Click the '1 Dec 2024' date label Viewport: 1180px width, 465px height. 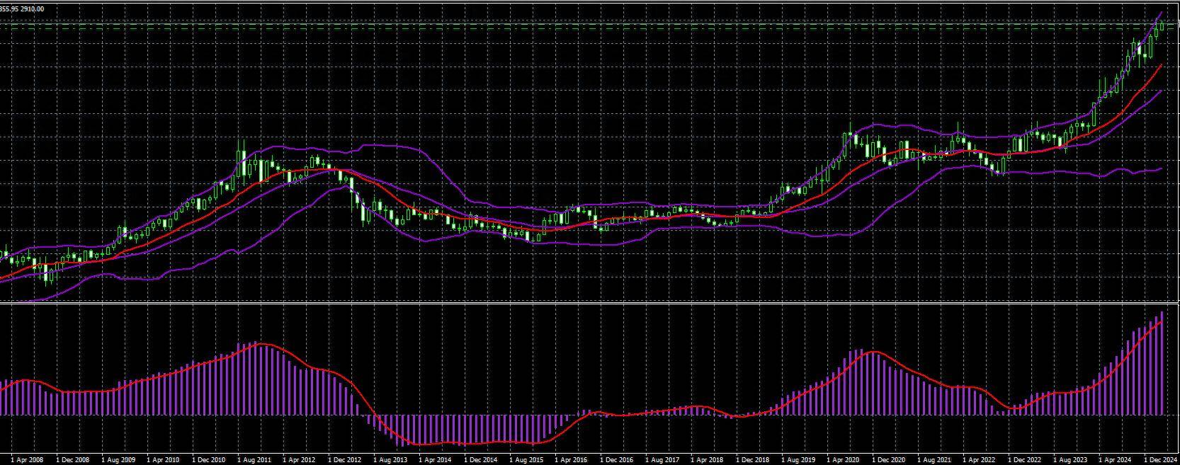(1160, 460)
